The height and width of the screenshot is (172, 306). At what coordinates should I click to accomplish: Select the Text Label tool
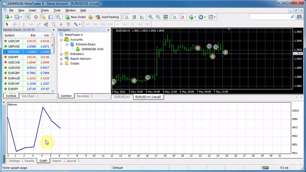click(68, 24)
